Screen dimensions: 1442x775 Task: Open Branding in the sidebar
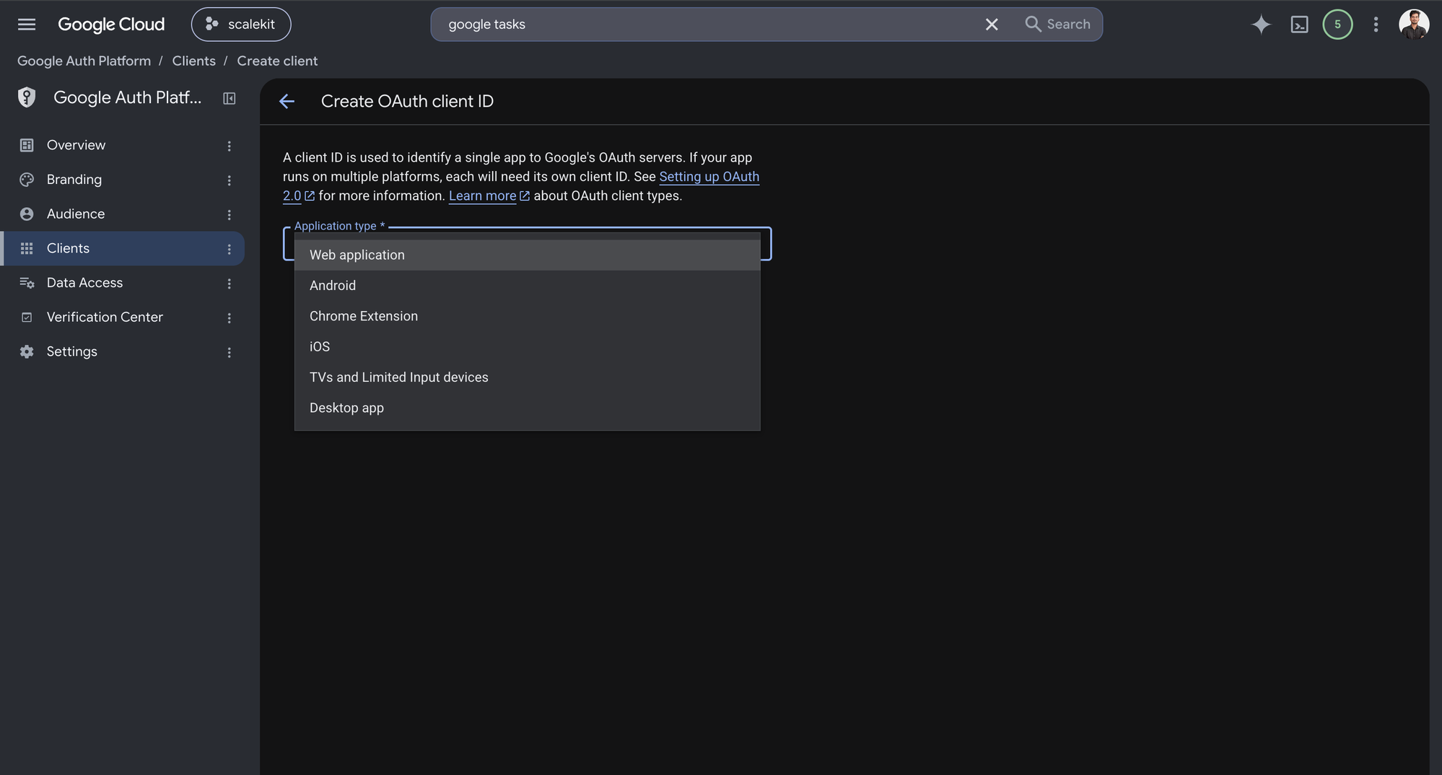click(122, 180)
